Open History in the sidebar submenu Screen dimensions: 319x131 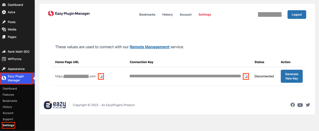coord(7,107)
